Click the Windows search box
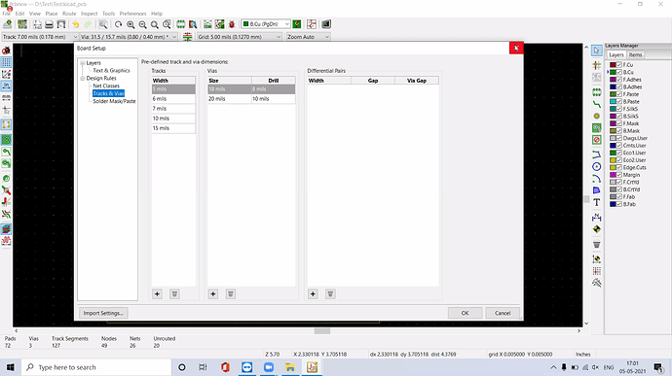This screenshot has height=376, width=672. [96, 367]
